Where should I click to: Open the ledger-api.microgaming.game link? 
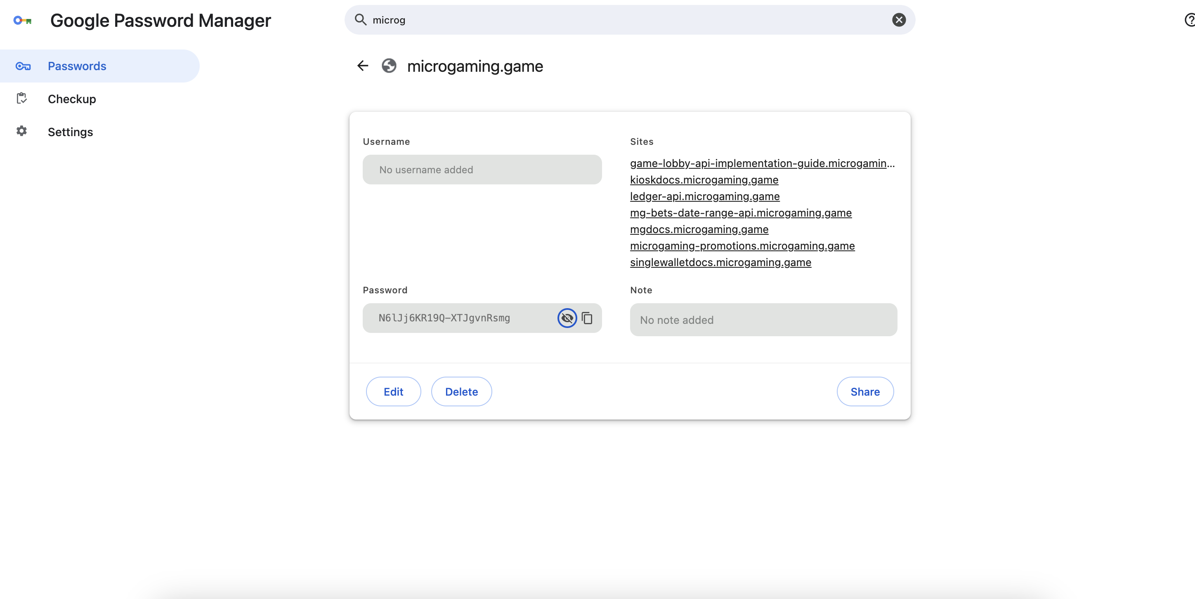click(x=704, y=197)
